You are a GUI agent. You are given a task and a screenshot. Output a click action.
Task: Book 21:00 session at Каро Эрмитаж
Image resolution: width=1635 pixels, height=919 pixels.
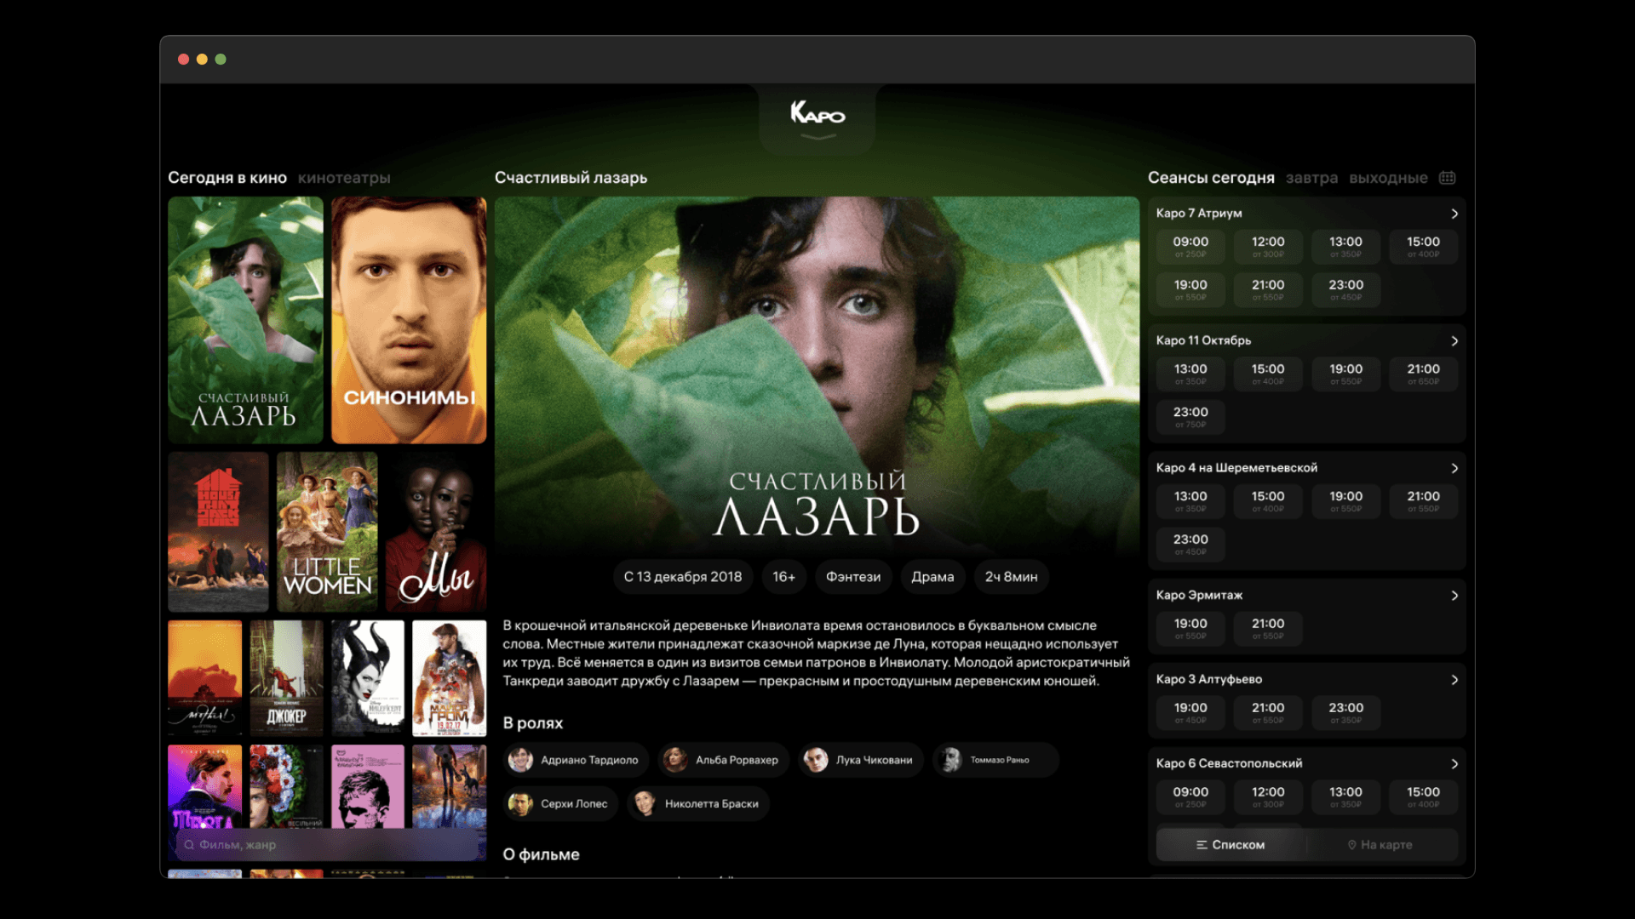1268,628
